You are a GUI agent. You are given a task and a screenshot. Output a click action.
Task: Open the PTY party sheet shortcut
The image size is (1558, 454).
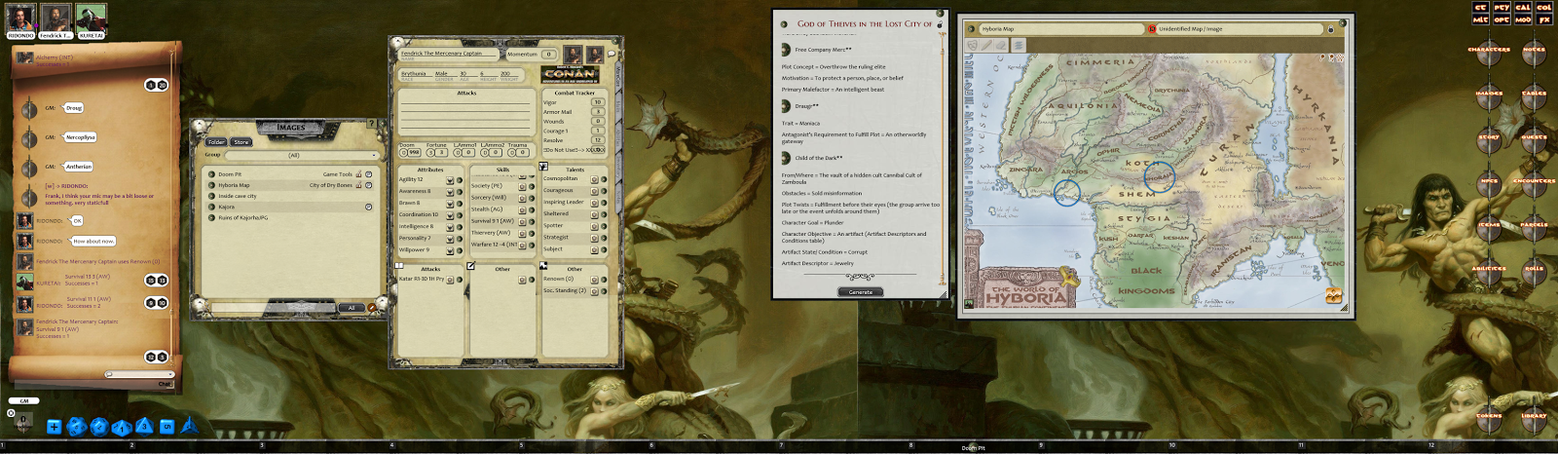[1502, 7]
